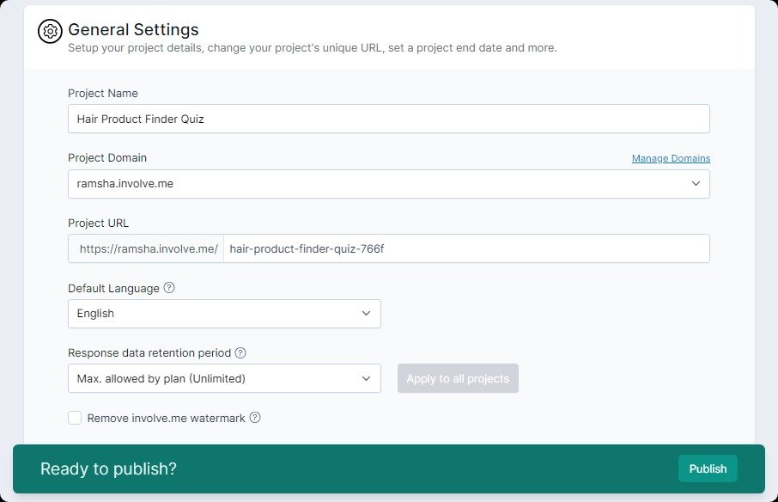Click the "General Settings" heading
Viewport: 778px width, 502px height.
[x=133, y=30]
